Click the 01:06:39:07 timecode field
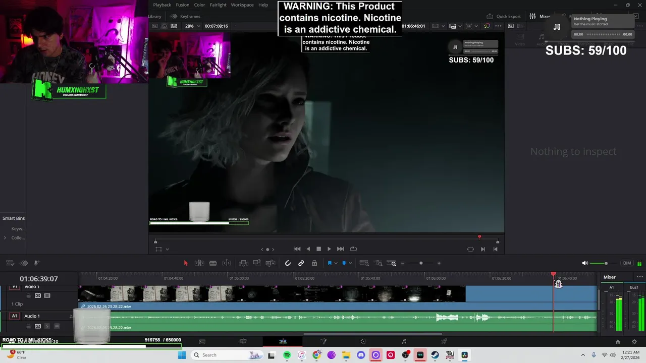The height and width of the screenshot is (363, 646). [39, 279]
